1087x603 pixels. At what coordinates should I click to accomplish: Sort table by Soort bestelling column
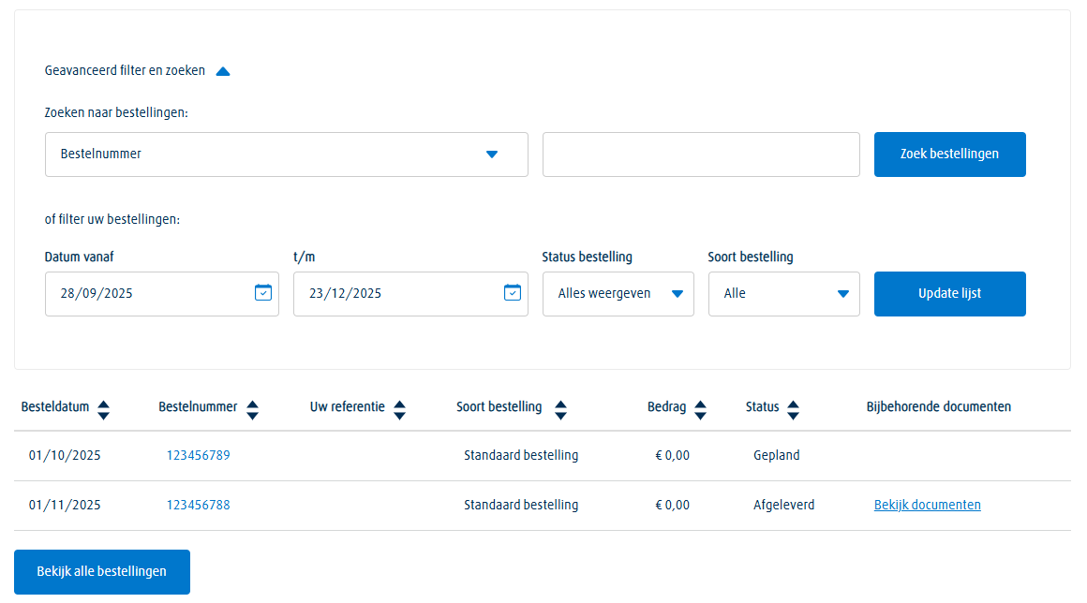pyautogui.click(x=560, y=409)
